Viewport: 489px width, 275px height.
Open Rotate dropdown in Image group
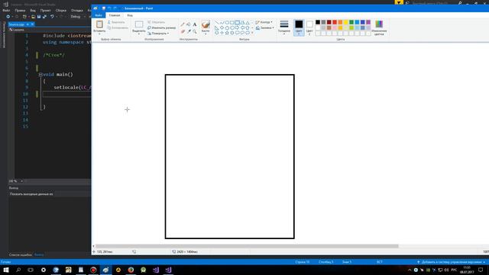(x=158, y=34)
